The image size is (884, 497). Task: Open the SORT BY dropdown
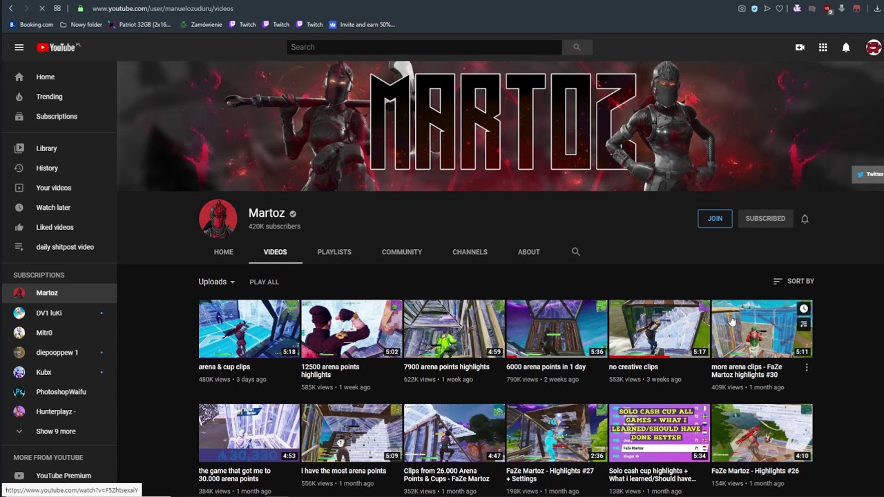pos(794,282)
